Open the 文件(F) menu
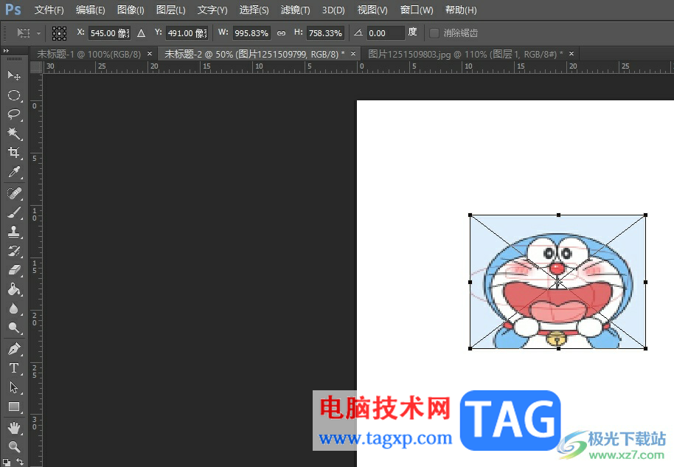 tap(49, 10)
